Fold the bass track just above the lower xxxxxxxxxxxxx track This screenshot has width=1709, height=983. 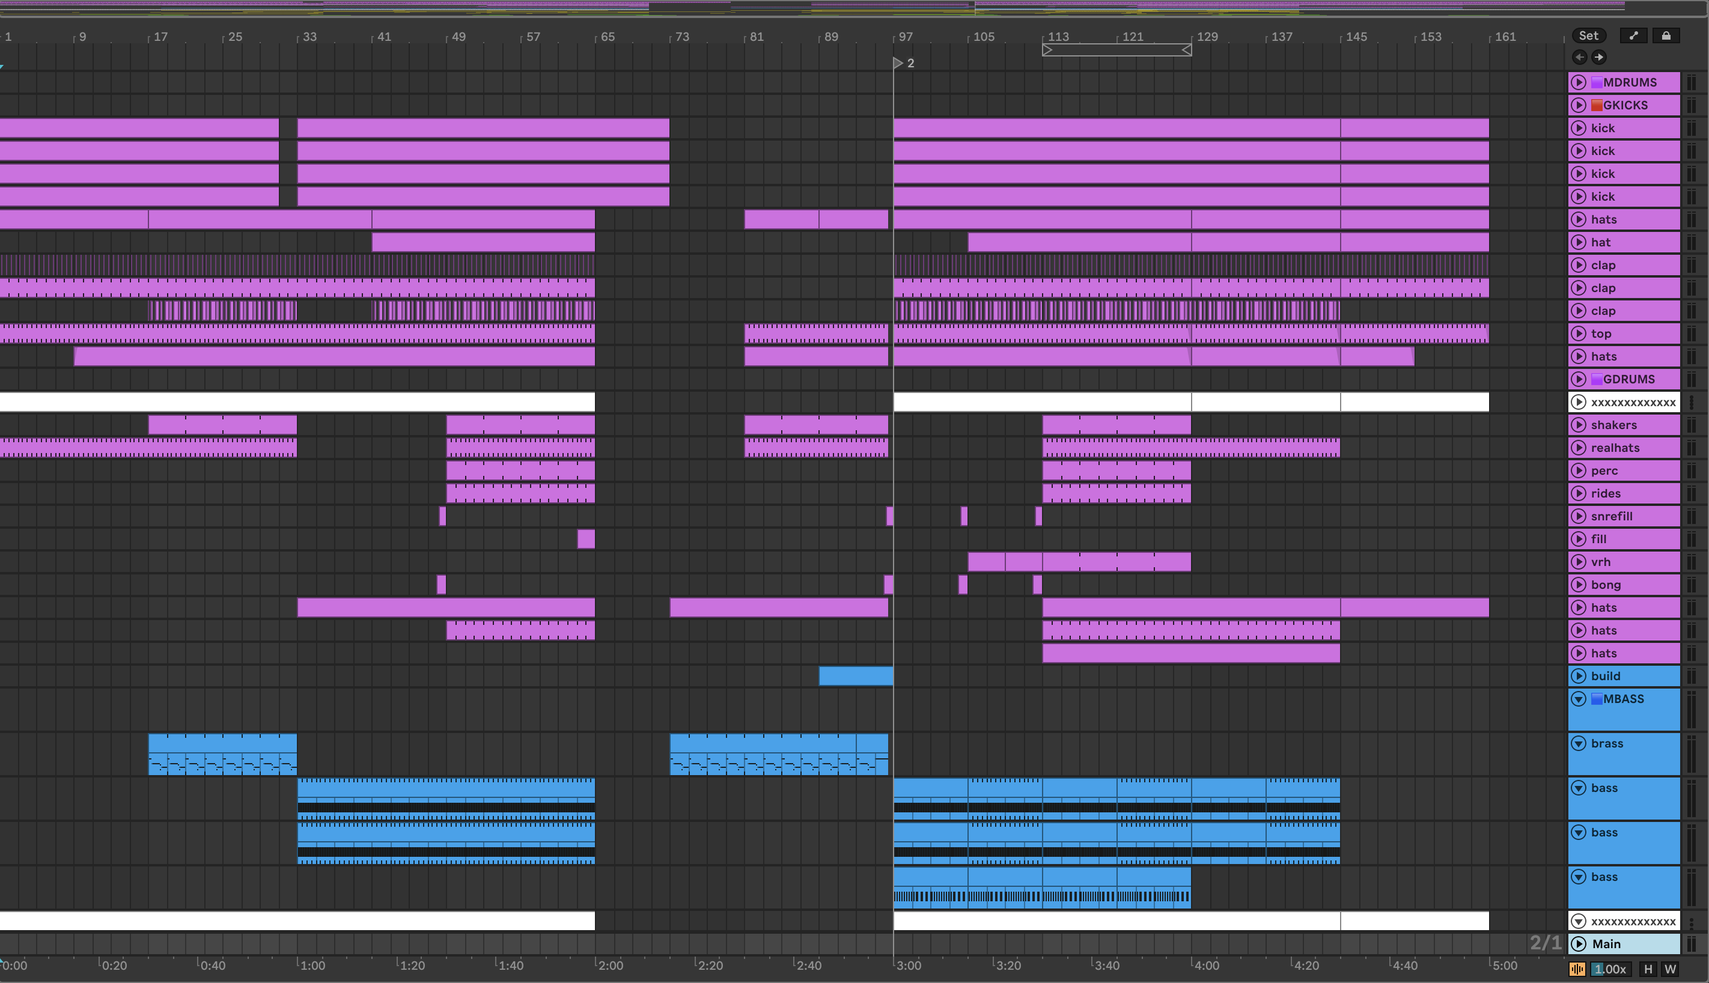(x=1579, y=878)
